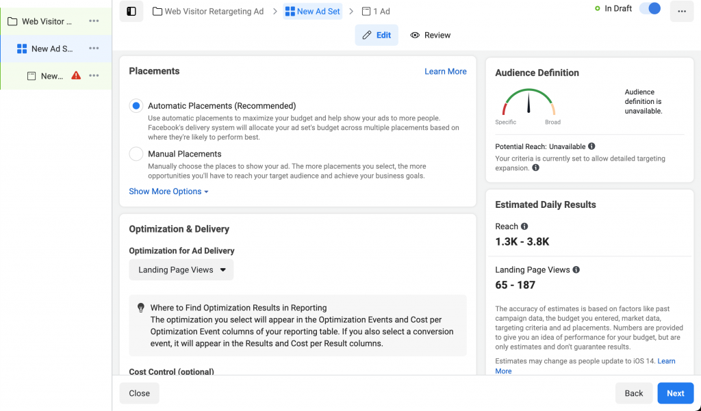Select the Manual Placements radio button
701x411 pixels.
pyautogui.click(x=136, y=154)
